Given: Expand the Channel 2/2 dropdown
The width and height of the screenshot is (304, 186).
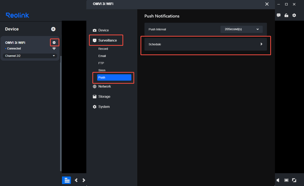Looking at the screenshot, I should click(30, 56).
